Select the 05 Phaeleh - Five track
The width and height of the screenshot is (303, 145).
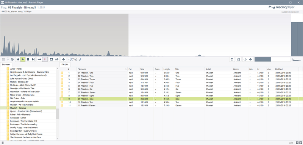pyautogui.click(x=181, y=86)
